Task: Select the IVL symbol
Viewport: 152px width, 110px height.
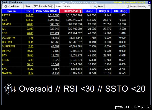Action: (4, 29)
